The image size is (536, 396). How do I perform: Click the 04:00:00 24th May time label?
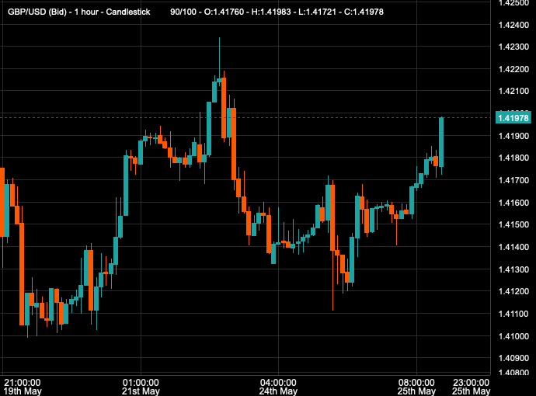pyautogui.click(x=278, y=387)
